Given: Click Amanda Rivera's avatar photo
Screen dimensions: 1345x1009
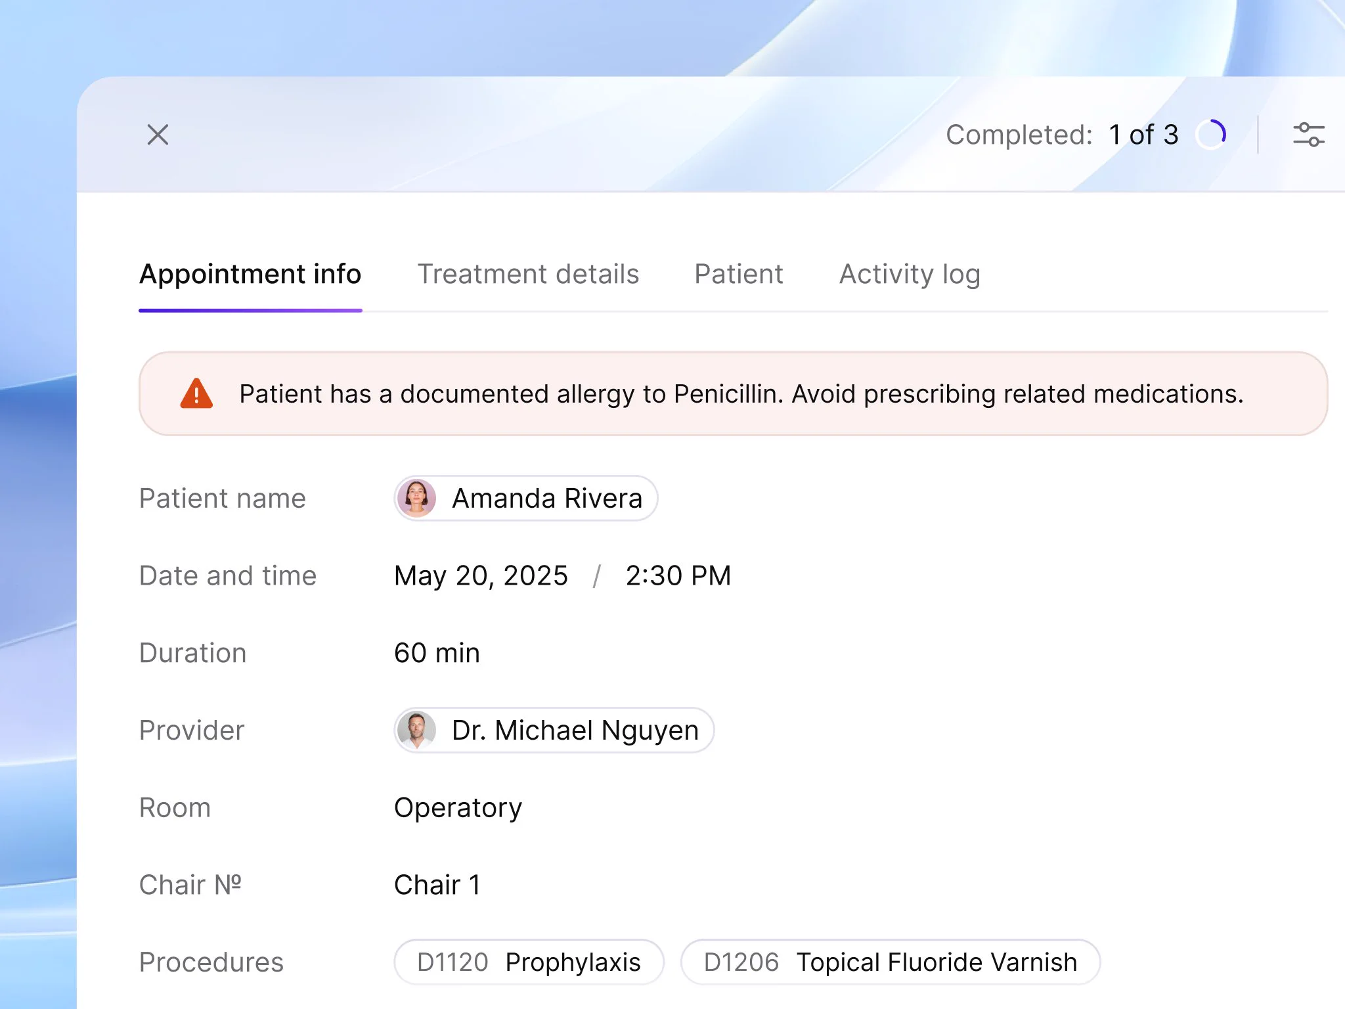Looking at the screenshot, I should (x=416, y=498).
